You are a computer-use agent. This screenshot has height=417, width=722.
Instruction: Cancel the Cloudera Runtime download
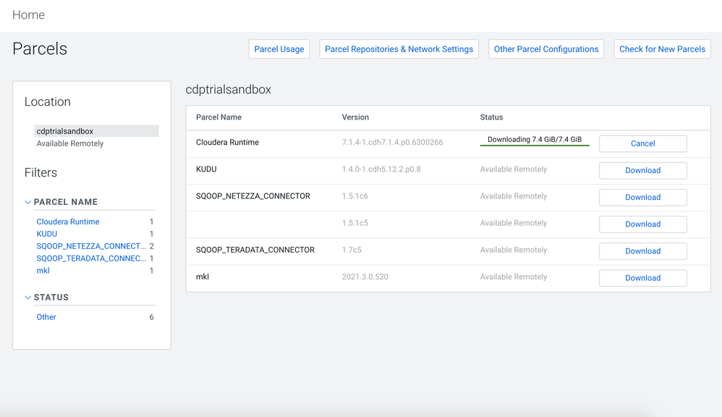pos(643,143)
